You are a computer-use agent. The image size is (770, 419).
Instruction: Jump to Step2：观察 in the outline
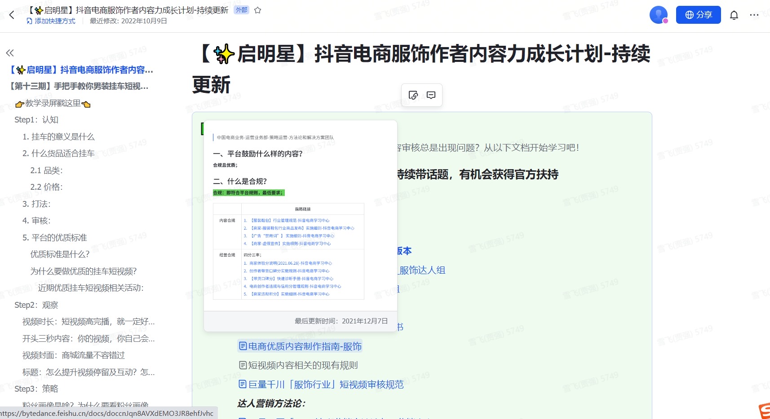[36, 305]
